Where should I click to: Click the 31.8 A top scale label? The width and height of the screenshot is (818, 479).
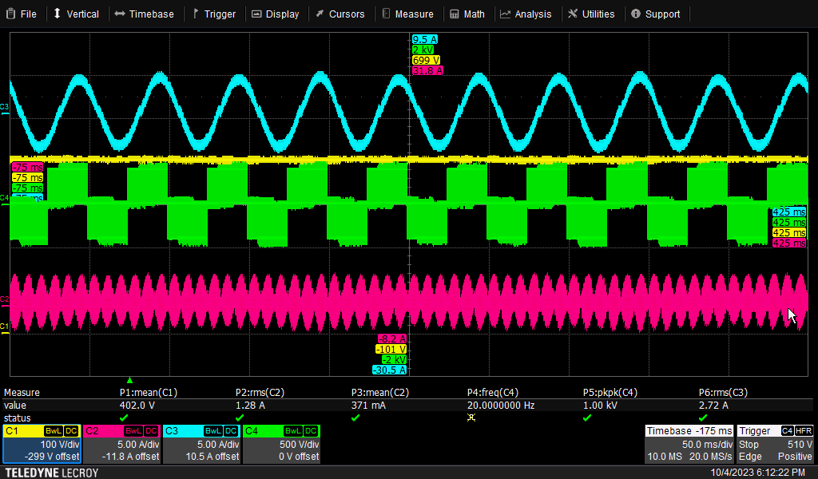coord(427,70)
